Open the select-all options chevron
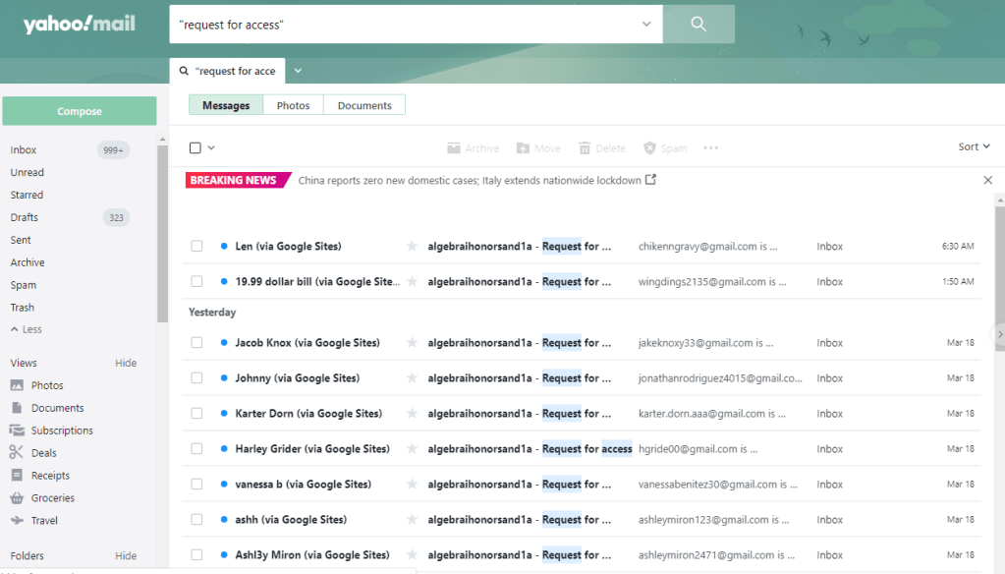Screen dimensions: 1005x574 [211, 148]
